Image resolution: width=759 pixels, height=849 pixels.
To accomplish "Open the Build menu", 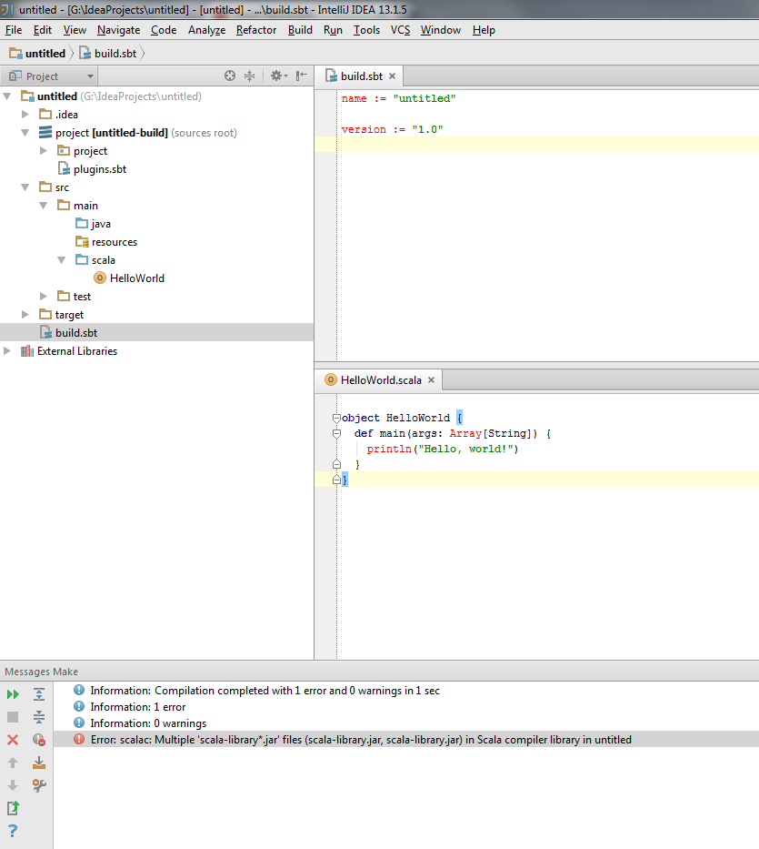I will pyautogui.click(x=300, y=30).
